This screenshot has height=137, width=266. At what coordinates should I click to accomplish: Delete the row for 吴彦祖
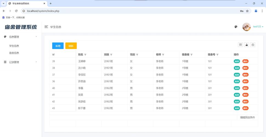click(x=245, y=102)
